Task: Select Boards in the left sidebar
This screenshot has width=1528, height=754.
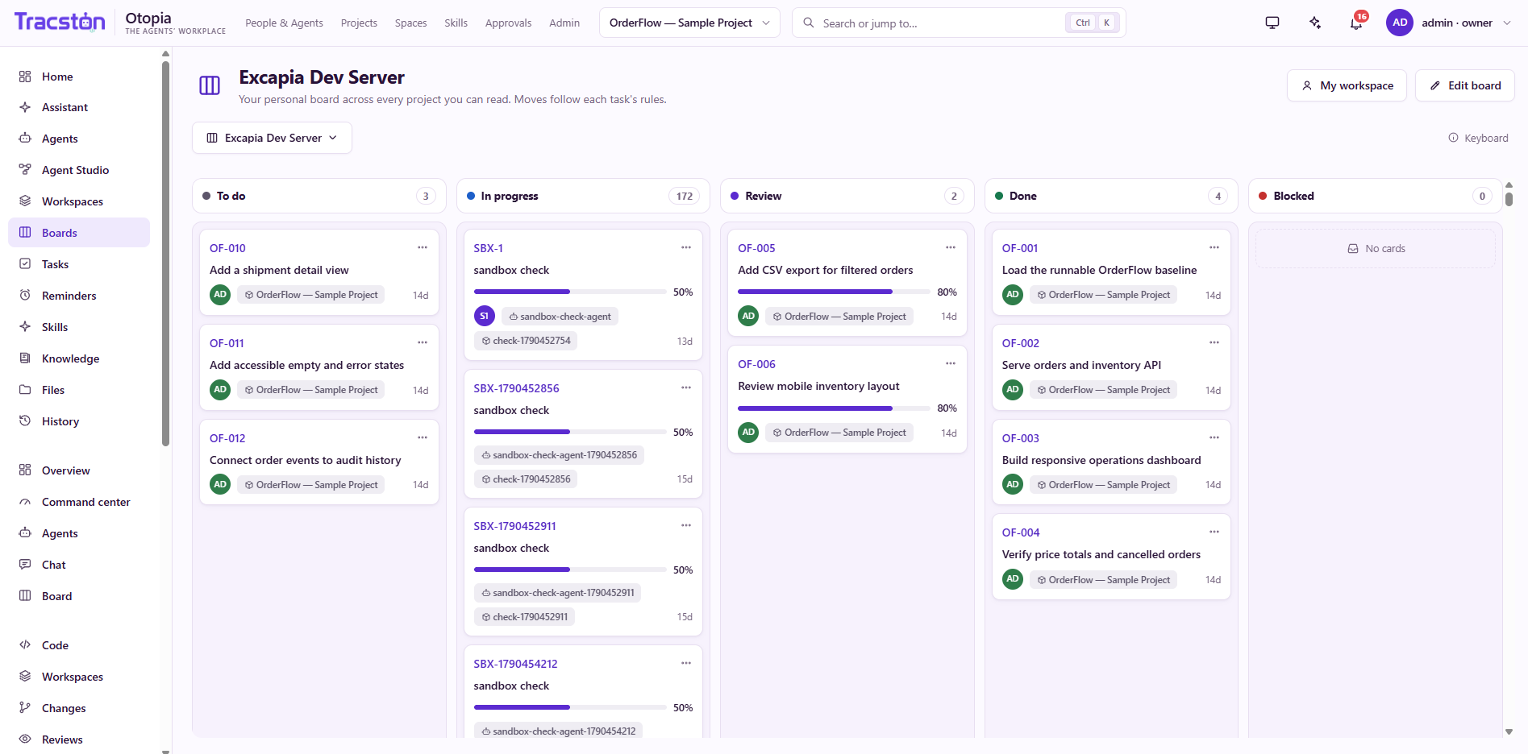Action: click(79, 233)
